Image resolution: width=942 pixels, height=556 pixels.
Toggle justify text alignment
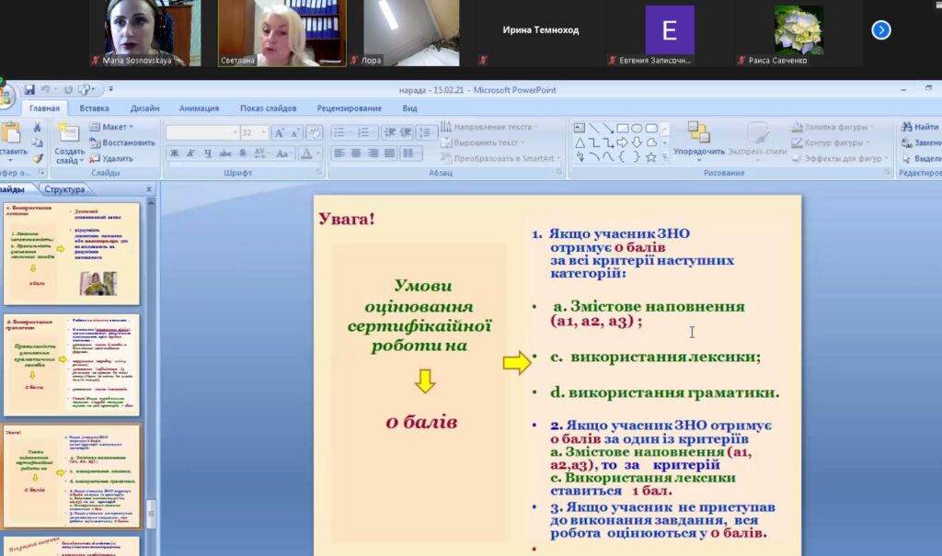390,153
